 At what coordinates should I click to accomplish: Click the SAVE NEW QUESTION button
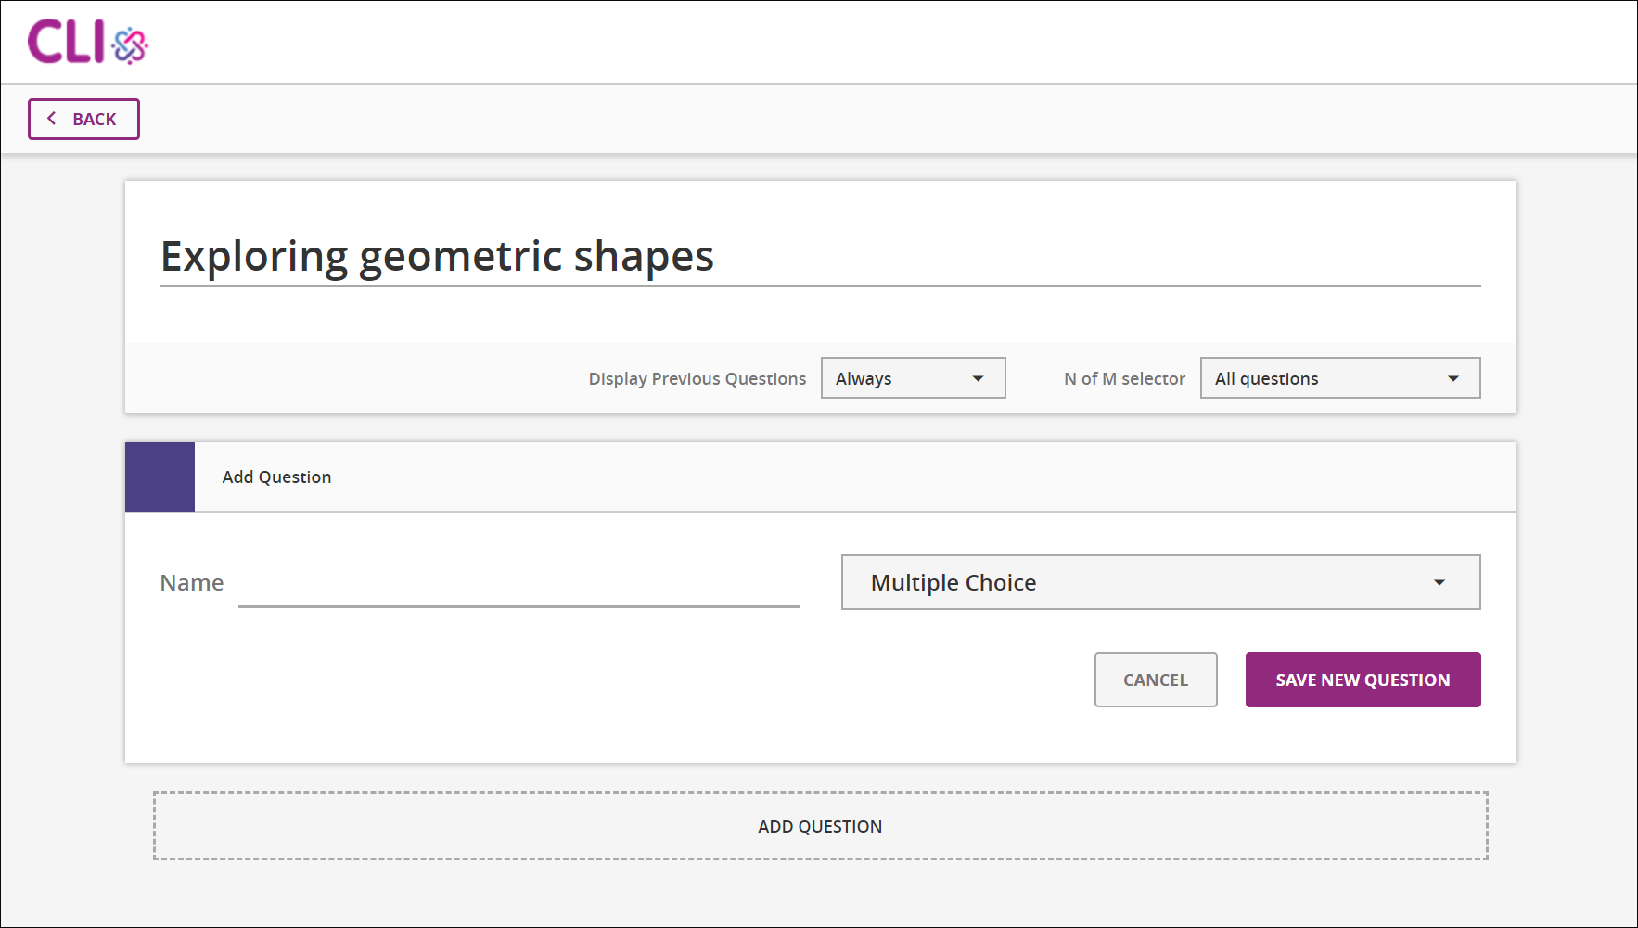coord(1362,680)
